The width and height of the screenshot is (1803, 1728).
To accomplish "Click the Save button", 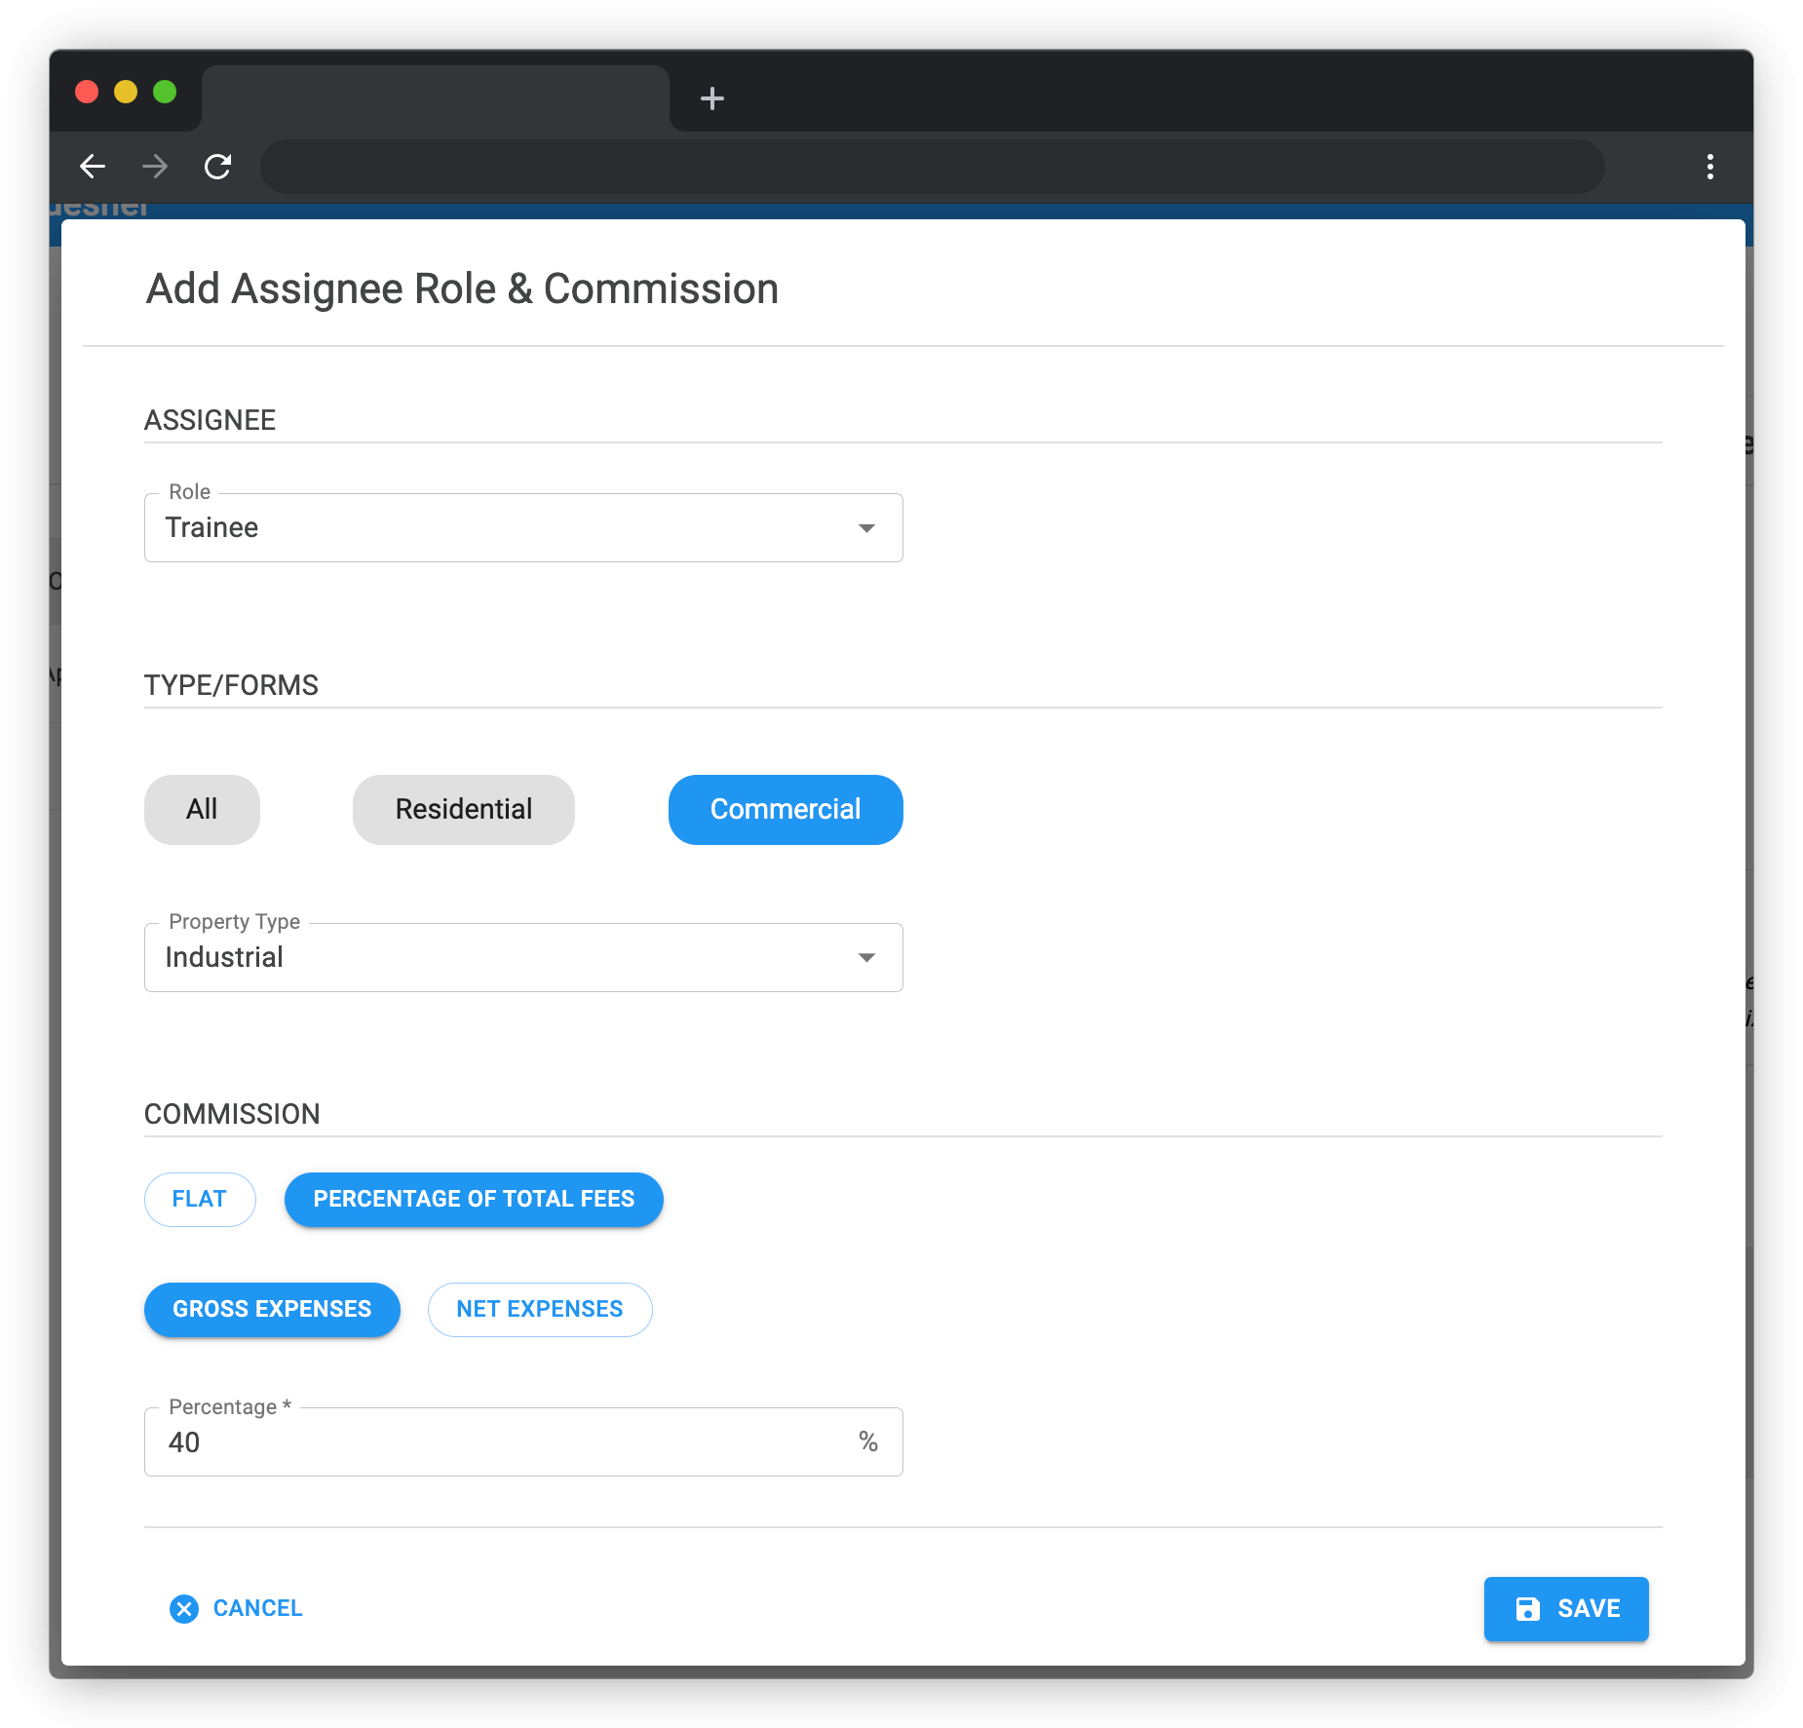I will pos(1565,1609).
